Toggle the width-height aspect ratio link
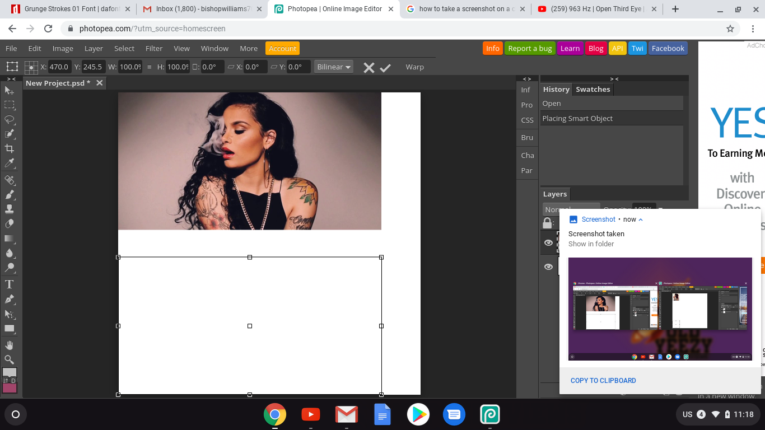Image resolution: width=765 pixels, height=430 pixels. pos(149,67)
